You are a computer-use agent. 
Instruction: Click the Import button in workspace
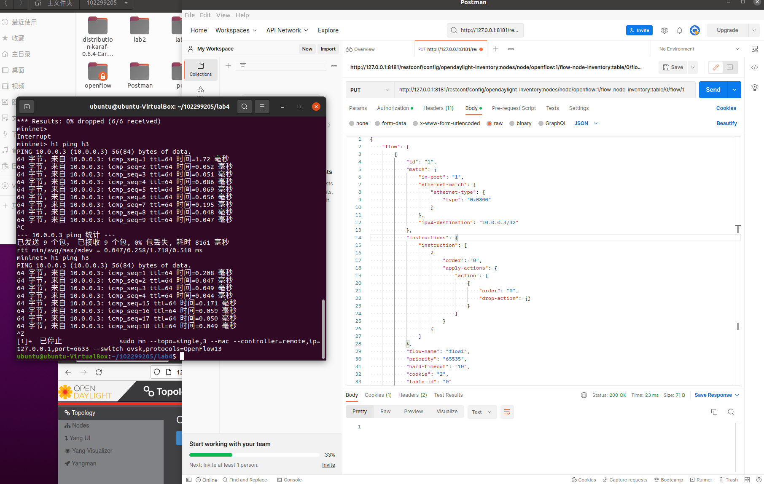(x=328, y=49)
